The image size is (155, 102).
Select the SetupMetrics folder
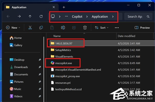[63, 50]
